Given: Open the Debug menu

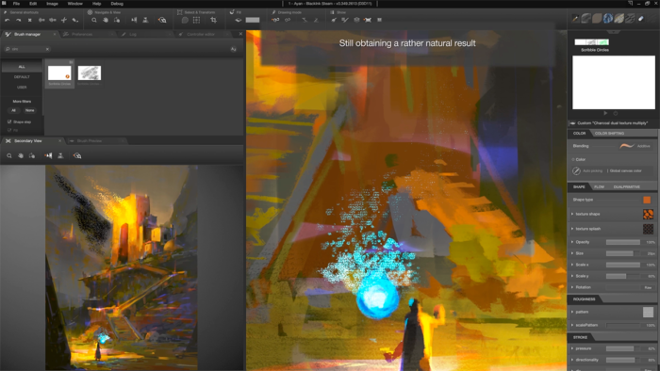Looking at the screenshot, I should tap(117, 4).
